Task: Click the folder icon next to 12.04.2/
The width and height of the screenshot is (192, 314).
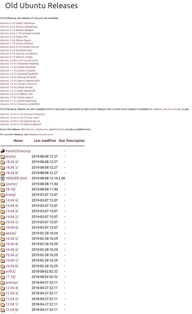Action: pos(3,299)
